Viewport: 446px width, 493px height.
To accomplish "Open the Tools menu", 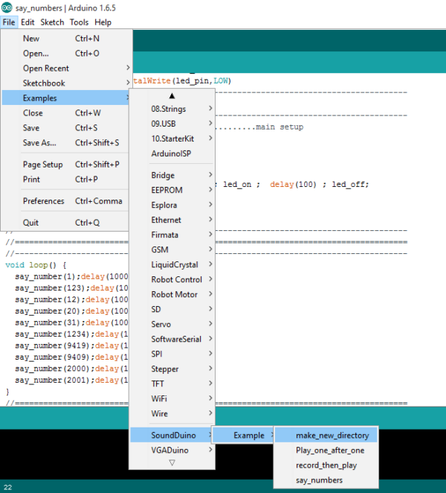I will pos(79,22).
